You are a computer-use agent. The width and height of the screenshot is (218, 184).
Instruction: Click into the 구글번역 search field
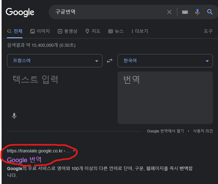(108, 12)
